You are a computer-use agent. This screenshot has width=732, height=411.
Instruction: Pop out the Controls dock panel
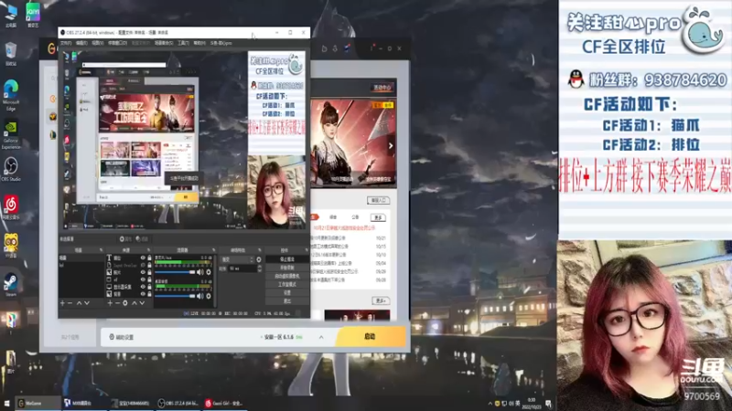coord(307,250)
